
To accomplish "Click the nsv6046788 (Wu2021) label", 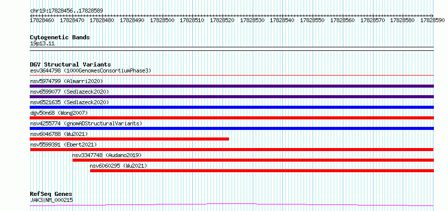I will (59, 134).
